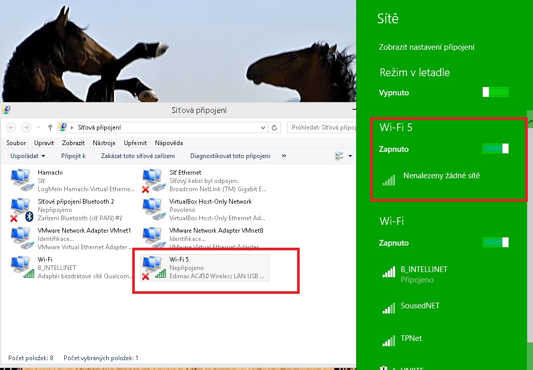Open the Nápověda menu
Image resolution: width=533 pixels, height=370 pixels.
point(169,143)
